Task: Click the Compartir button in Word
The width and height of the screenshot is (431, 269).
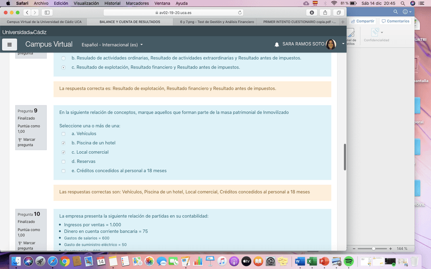Action: click(x=363, y=21)
